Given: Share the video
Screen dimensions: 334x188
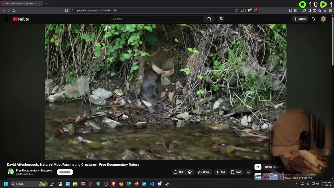Looking at the screenshot, I should 204,172.
